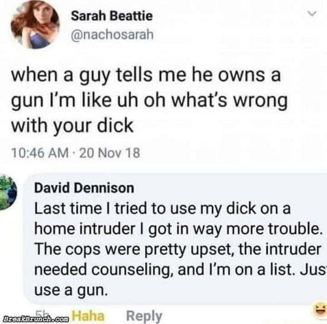The width and height of the screenshot is (327, 324).
Task: Expand the tweet options chevron
Action: pyautogui.click(x=312, y=14)
